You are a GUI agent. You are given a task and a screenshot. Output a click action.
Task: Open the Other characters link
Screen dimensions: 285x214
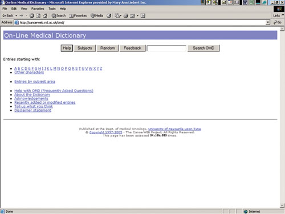[29, 72]
